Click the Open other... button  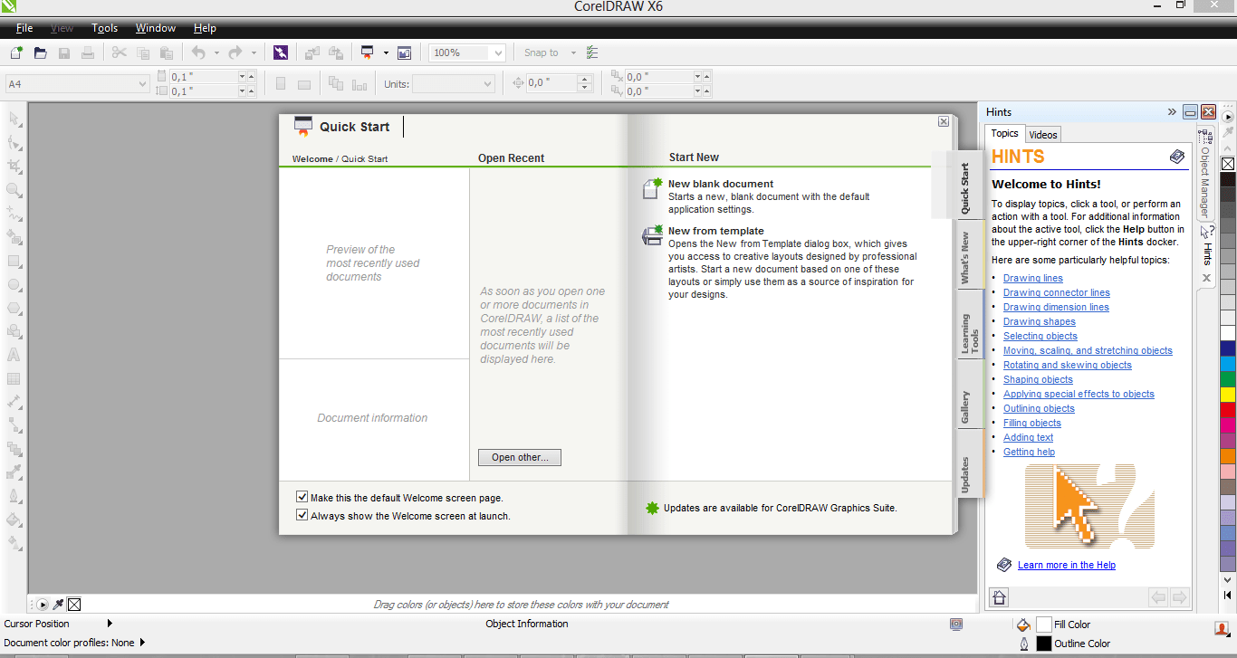pos(520,457)
